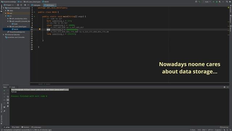Click scroll-to-end icon in Run panel
The image size is (232, 131).
point(8,100)
